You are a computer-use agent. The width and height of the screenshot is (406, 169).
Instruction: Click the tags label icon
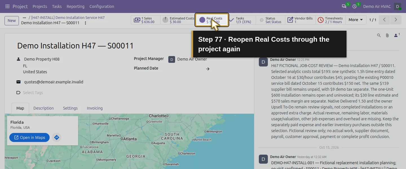(19, 93)
